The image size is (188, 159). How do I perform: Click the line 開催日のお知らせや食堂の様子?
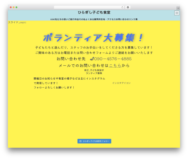[x=69, y=79]
